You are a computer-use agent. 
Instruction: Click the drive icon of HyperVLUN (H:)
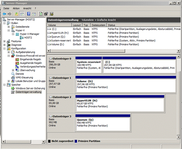49,33
